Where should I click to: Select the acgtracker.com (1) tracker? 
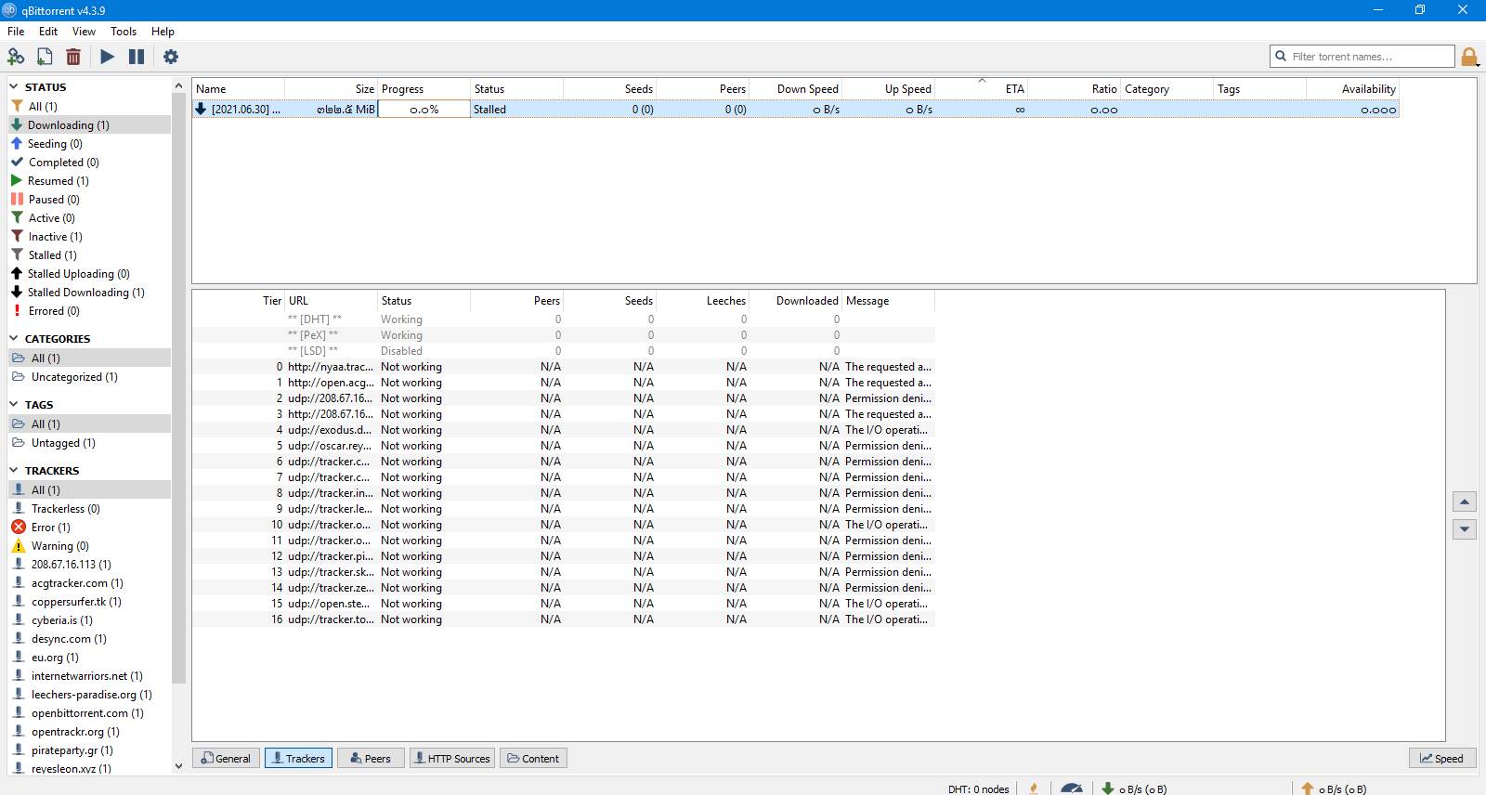[x=89, y=583]
